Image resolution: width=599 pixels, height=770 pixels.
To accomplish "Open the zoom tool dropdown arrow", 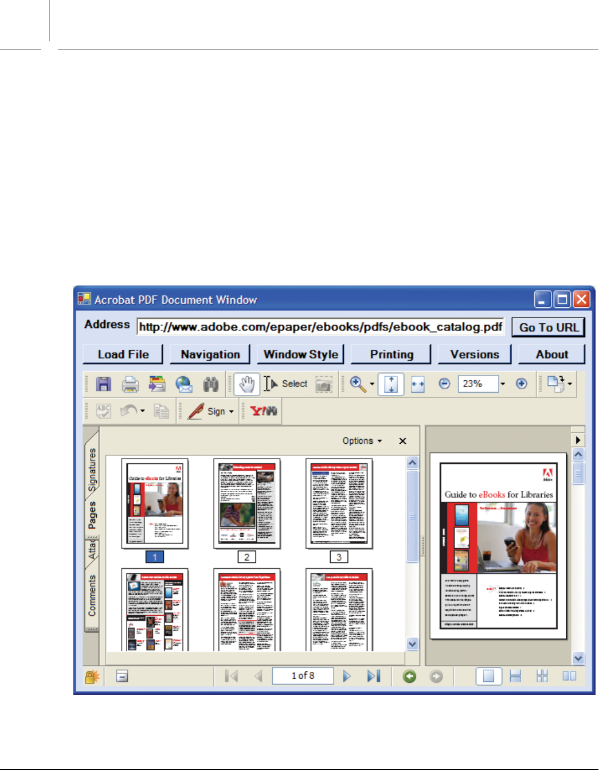I will [x=372, y=384].
